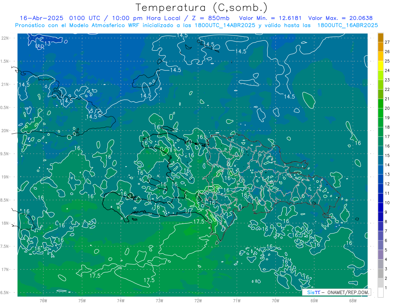The height and width of the screenshot is (305, 396).
Task: Click the '68W' longitude axis label
Action: (352, 301)
